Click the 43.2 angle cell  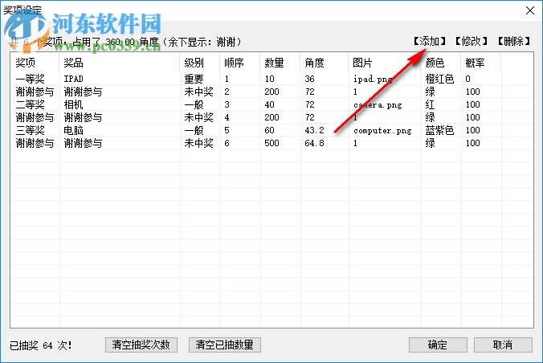pyautogui.click(x=314, y=130)
